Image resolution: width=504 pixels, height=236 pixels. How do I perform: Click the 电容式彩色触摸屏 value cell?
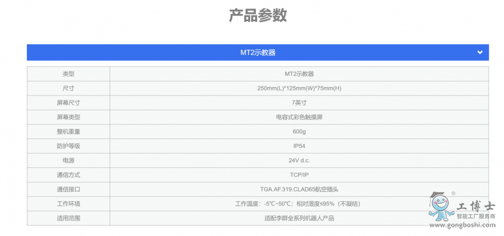(299, 117)
